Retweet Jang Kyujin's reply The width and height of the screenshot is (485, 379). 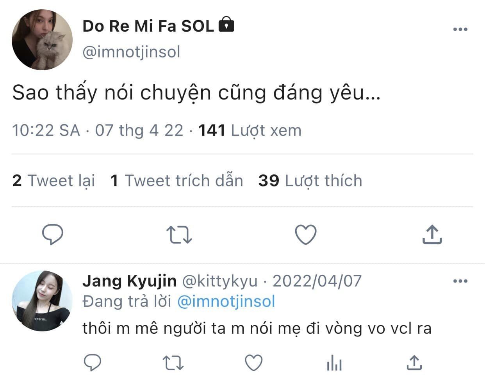173,363
